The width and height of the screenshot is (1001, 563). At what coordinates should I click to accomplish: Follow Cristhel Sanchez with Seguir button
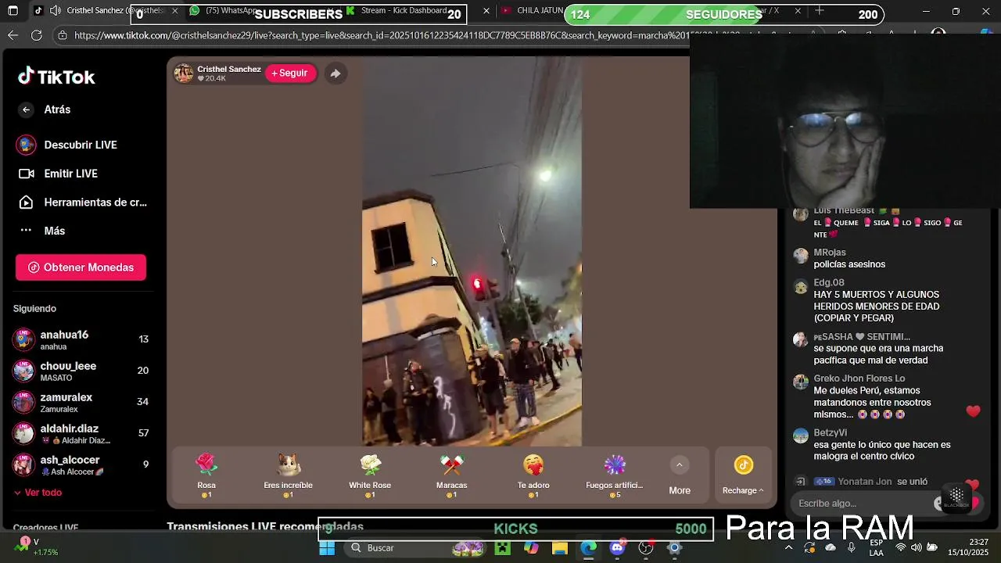click(x=289, y=73)
